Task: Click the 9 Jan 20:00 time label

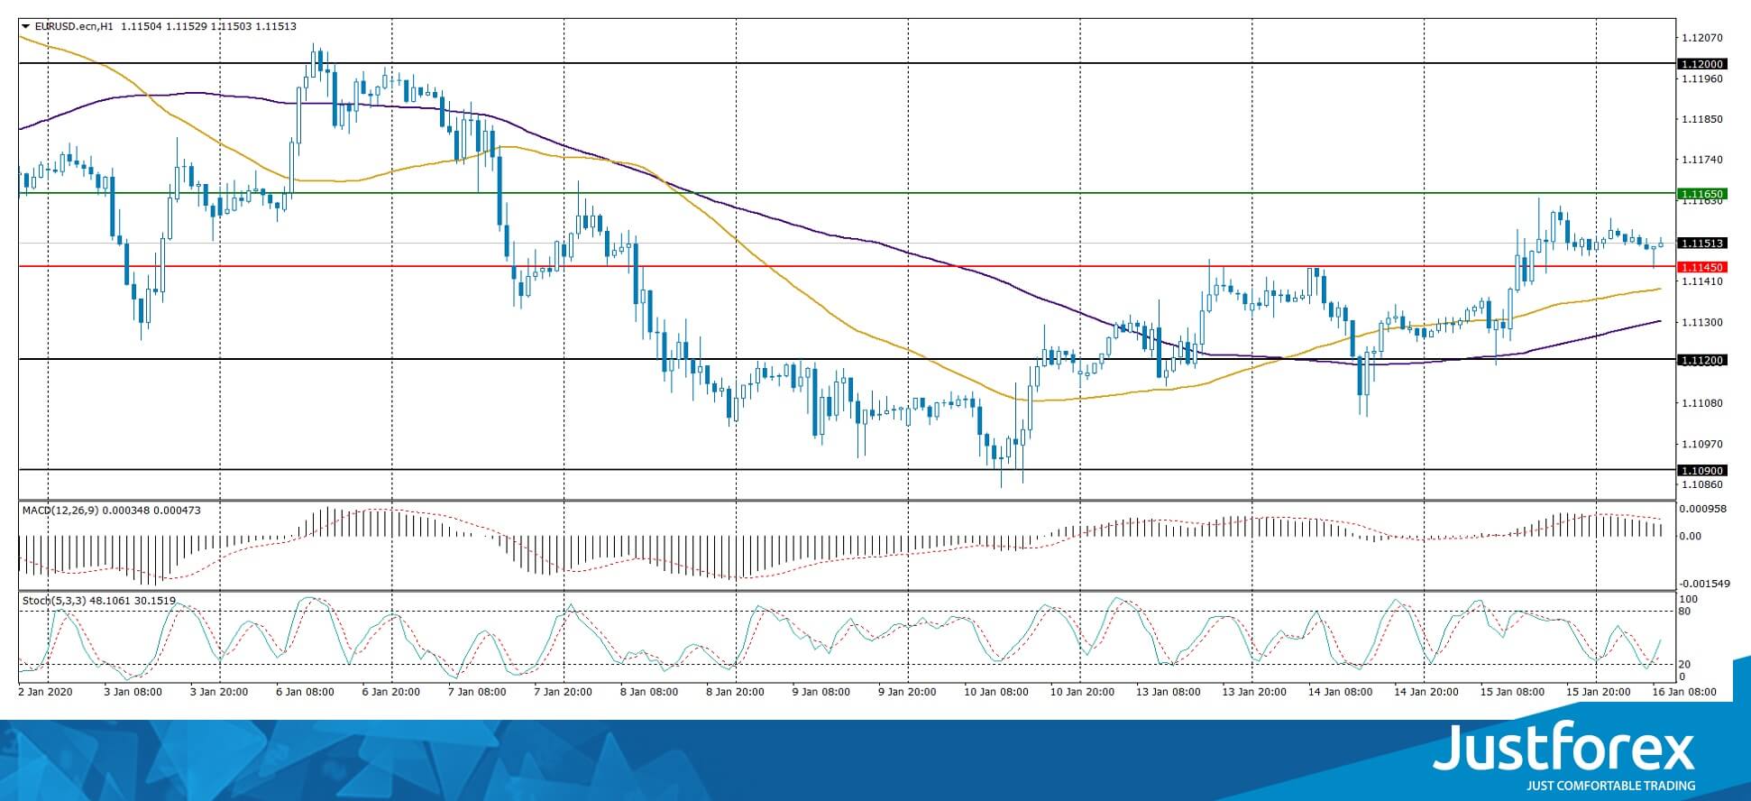Action: point(908,693)
